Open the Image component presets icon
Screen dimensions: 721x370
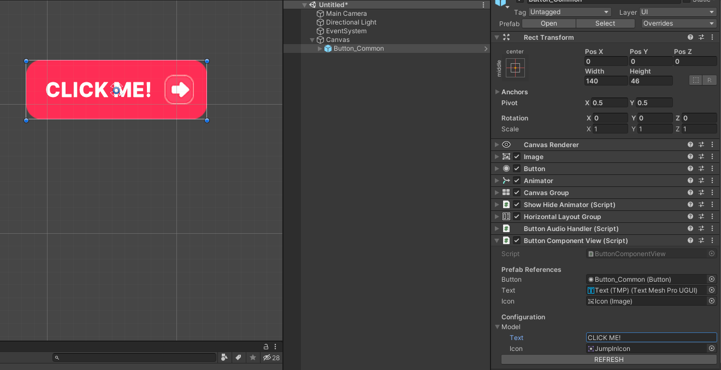coord(701,157)
